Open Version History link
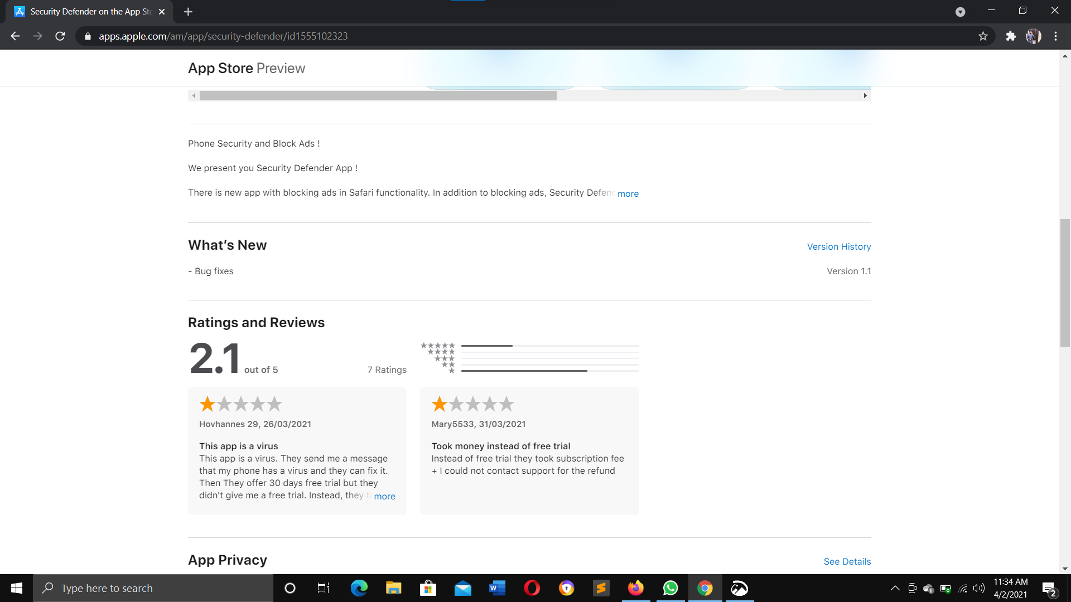Viewport: 1071px width, 602px height. [x=838, y=246]
